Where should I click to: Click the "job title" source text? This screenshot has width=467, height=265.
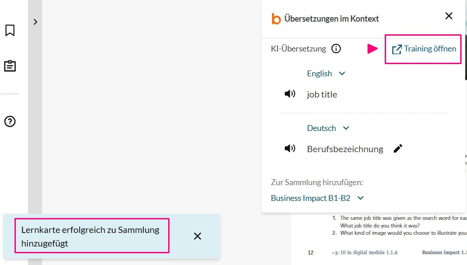pyautogui.click(x=322, y=94)
